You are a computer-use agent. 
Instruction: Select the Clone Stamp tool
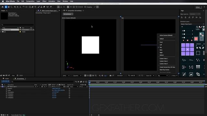point(41,7)
